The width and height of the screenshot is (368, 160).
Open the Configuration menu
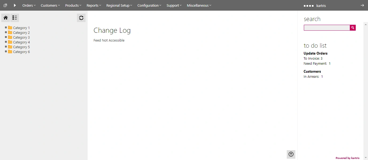coord(149,5)
